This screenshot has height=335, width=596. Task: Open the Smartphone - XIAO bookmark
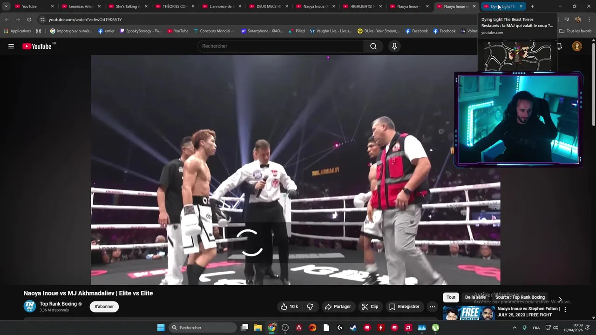click(x=262, y=31)
